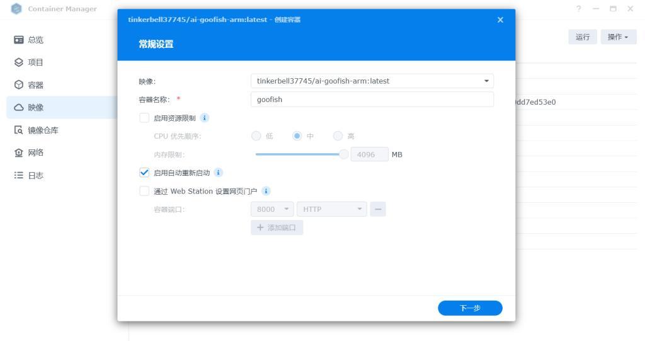Click info icon beside Web Station 设置网页门户

tap(266, 191)
